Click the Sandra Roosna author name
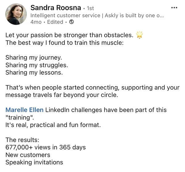The height and width of the screenshot is (172, 185). (x=55, y=8)
